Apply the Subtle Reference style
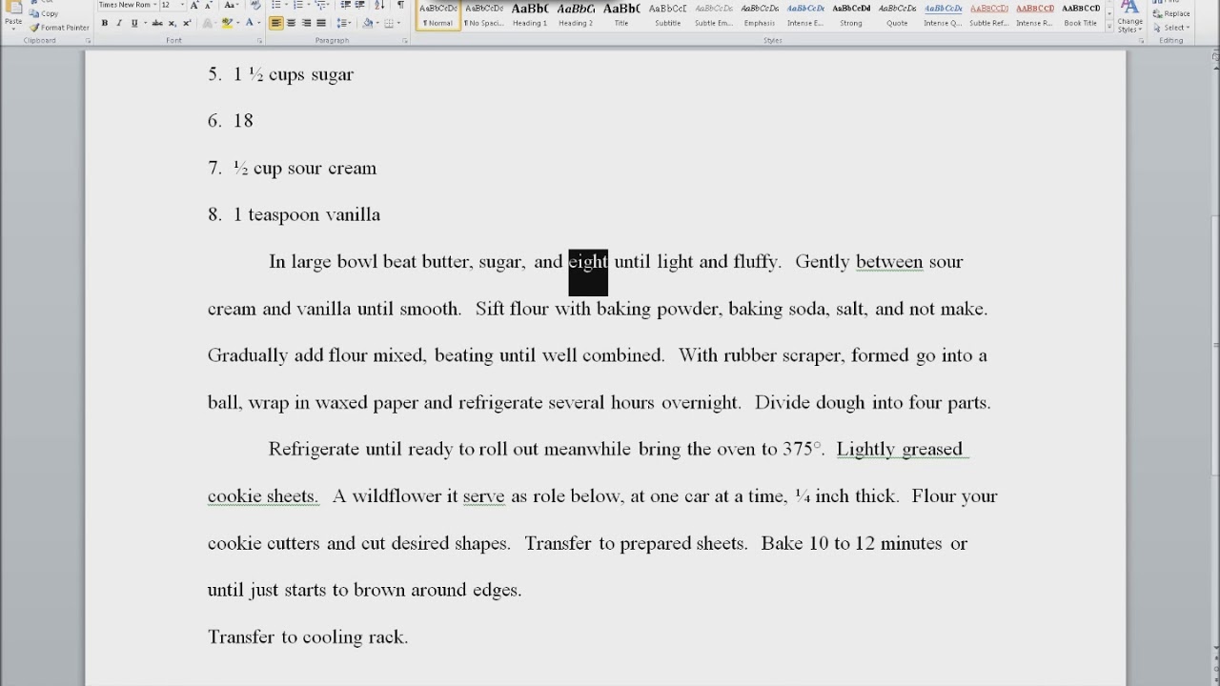The height and width of the screenshot is (686, 1220). (988, 14)
